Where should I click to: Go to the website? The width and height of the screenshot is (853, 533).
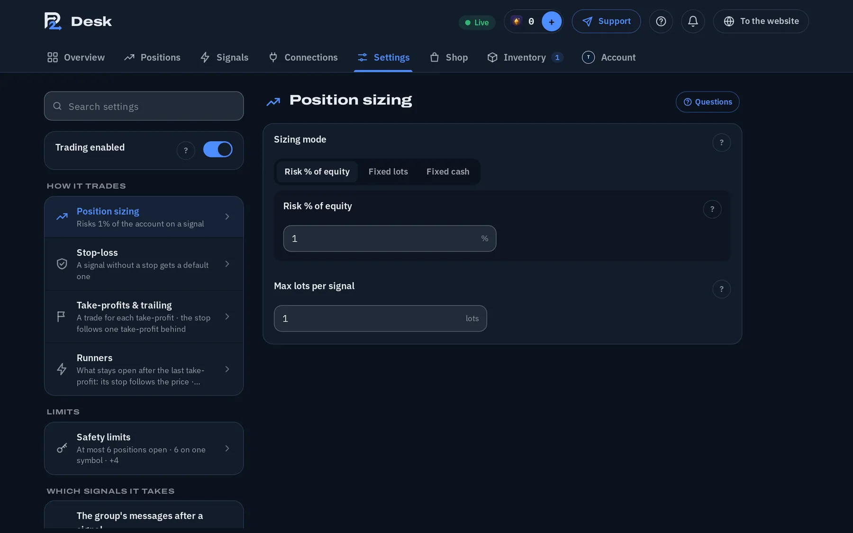point(761,21)
